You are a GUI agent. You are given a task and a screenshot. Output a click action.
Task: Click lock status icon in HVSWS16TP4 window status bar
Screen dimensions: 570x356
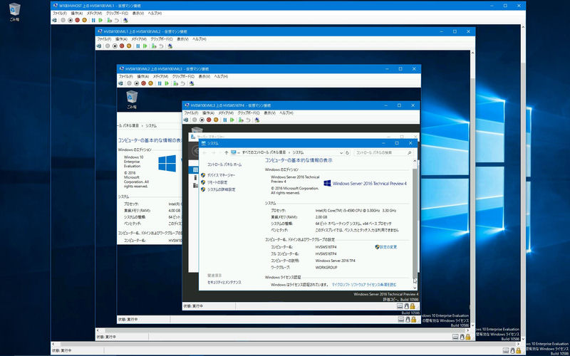(x=413, y=306)
